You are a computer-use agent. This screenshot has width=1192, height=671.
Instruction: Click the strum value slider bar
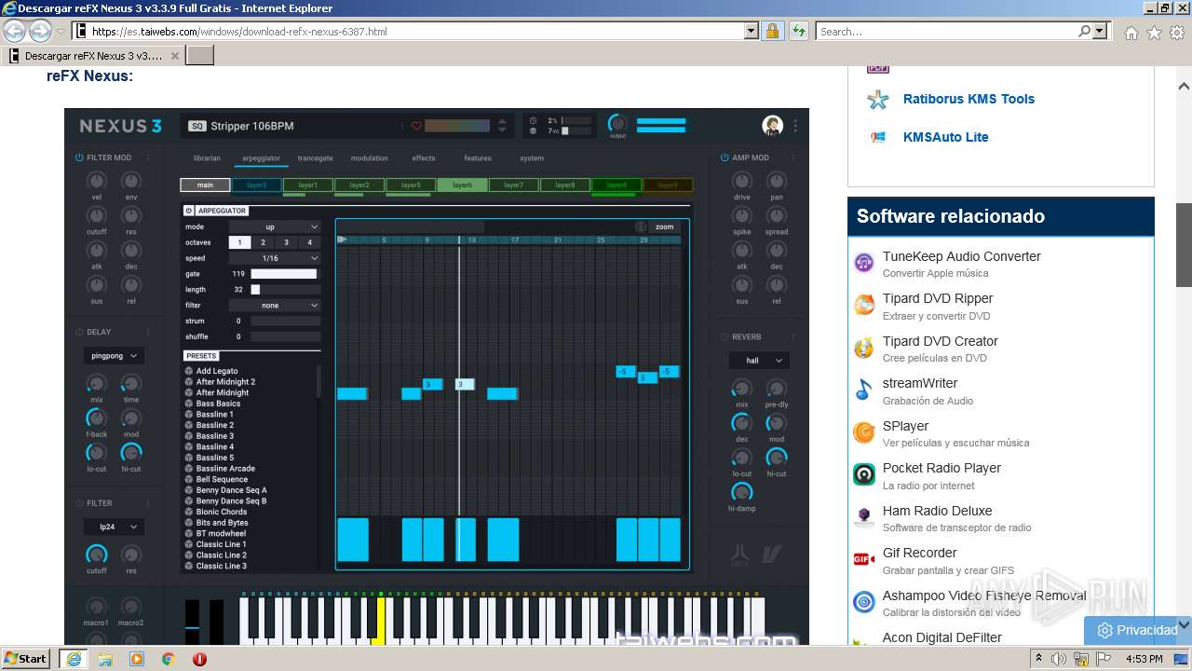[285, 321]
